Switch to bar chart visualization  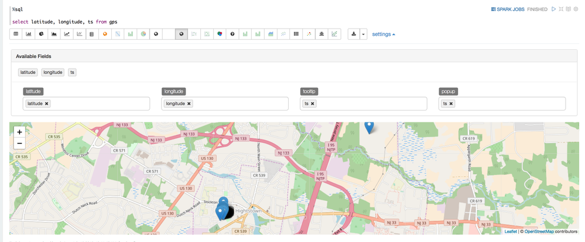click(29, 34)
